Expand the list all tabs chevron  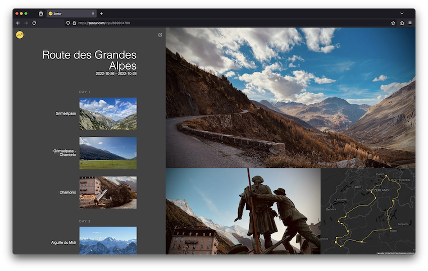(402, 13)
